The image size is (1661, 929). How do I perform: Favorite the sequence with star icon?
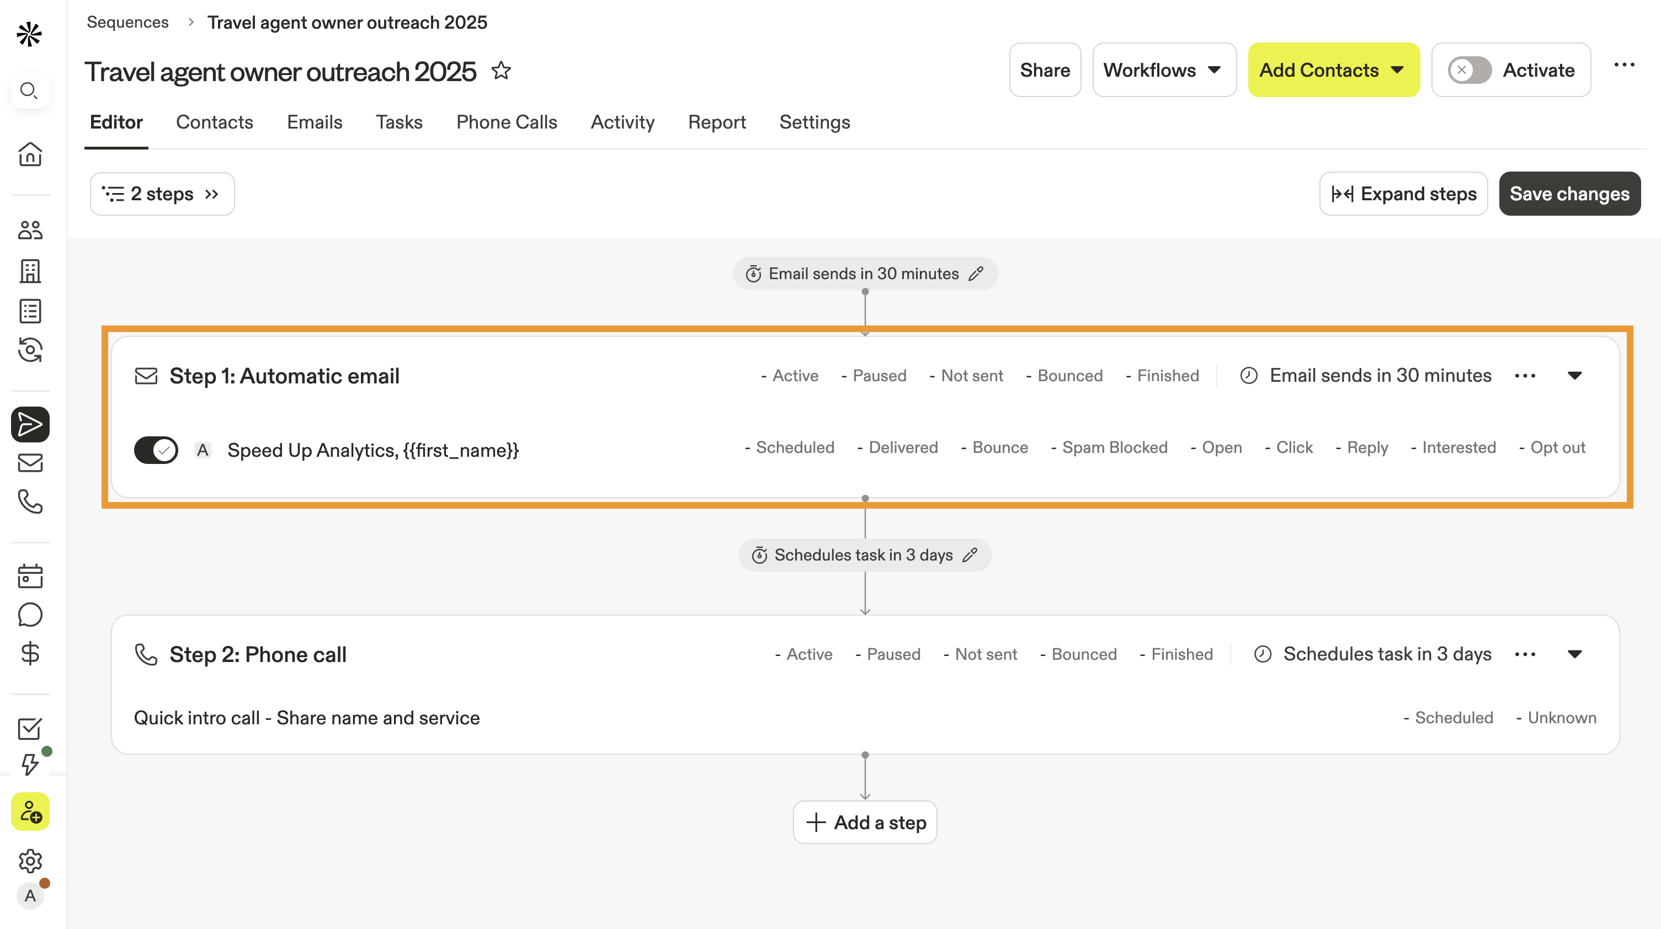click(x=501, y=70)
